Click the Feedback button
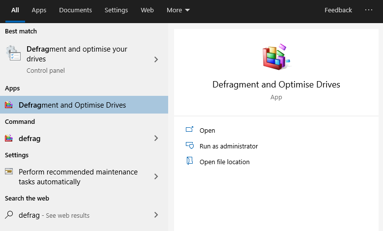This screenshot has width=383, height=231. pyautogui.click(x=338, y=10)
